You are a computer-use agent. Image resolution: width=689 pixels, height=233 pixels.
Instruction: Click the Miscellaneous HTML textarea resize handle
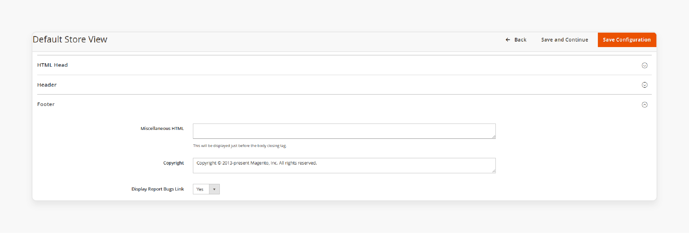point(493,137)
